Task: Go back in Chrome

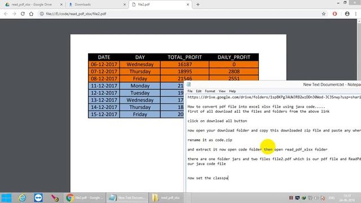Action: point(6,14)
